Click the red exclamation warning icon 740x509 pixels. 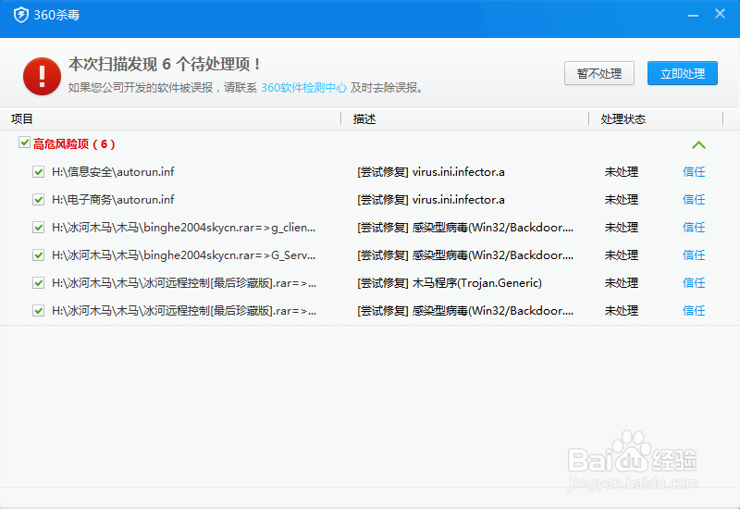pos(42,76)
